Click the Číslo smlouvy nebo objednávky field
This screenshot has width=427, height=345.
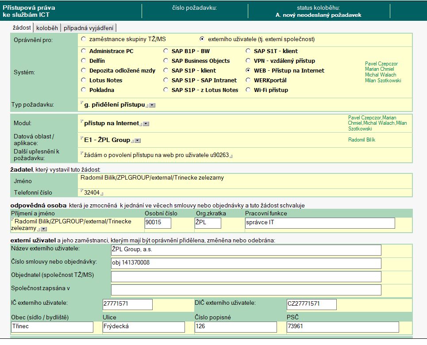[246, 263]
